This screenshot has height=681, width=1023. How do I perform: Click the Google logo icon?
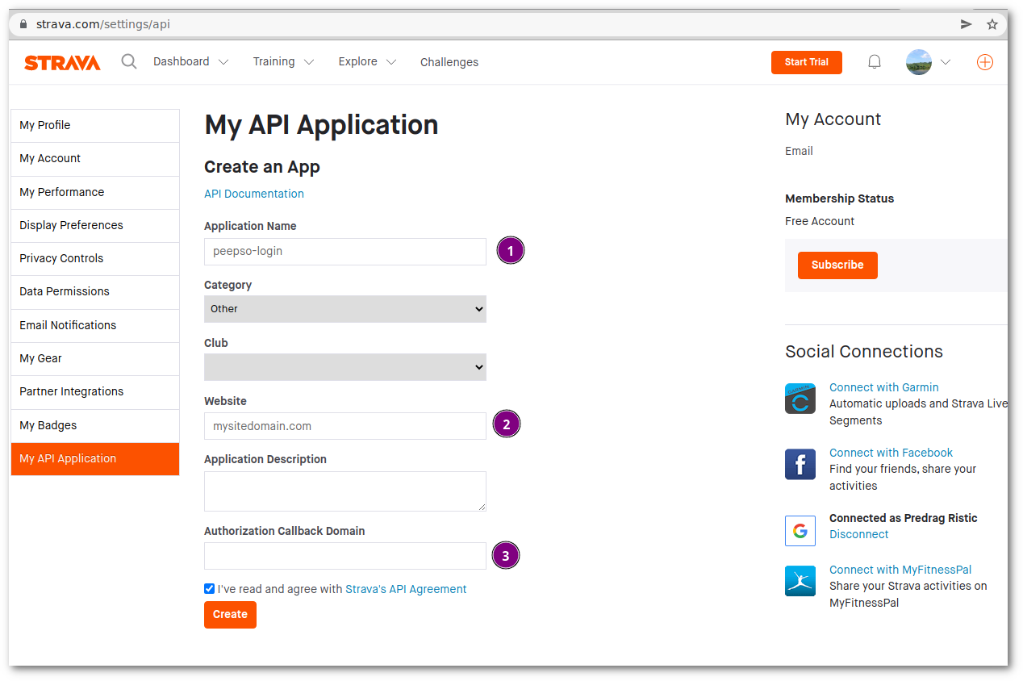point(800,531)
